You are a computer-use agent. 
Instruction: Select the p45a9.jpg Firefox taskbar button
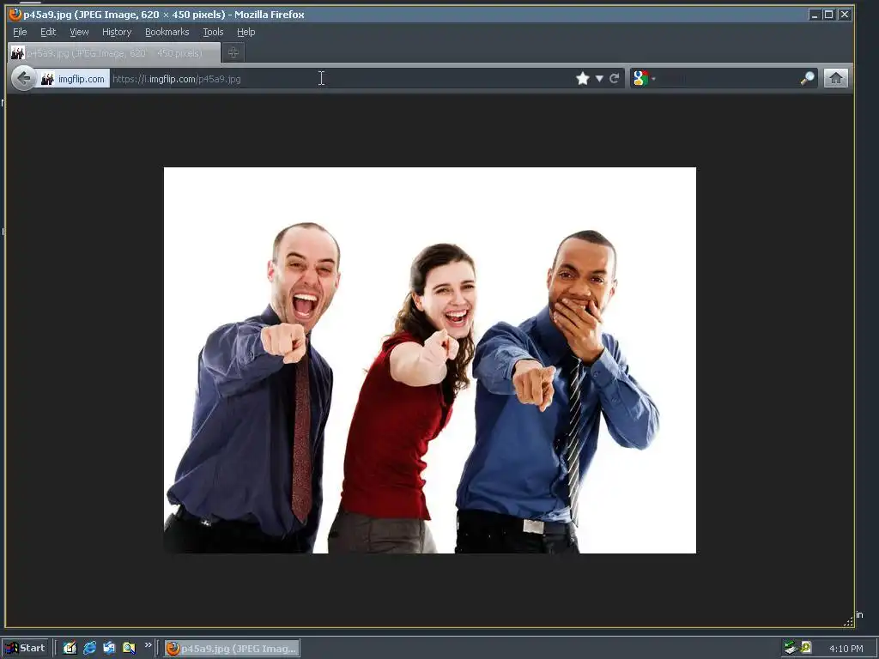(x=233, y=649)
